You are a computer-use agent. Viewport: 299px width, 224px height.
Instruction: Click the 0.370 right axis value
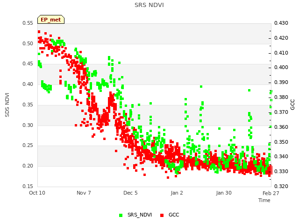coord(281,112)
